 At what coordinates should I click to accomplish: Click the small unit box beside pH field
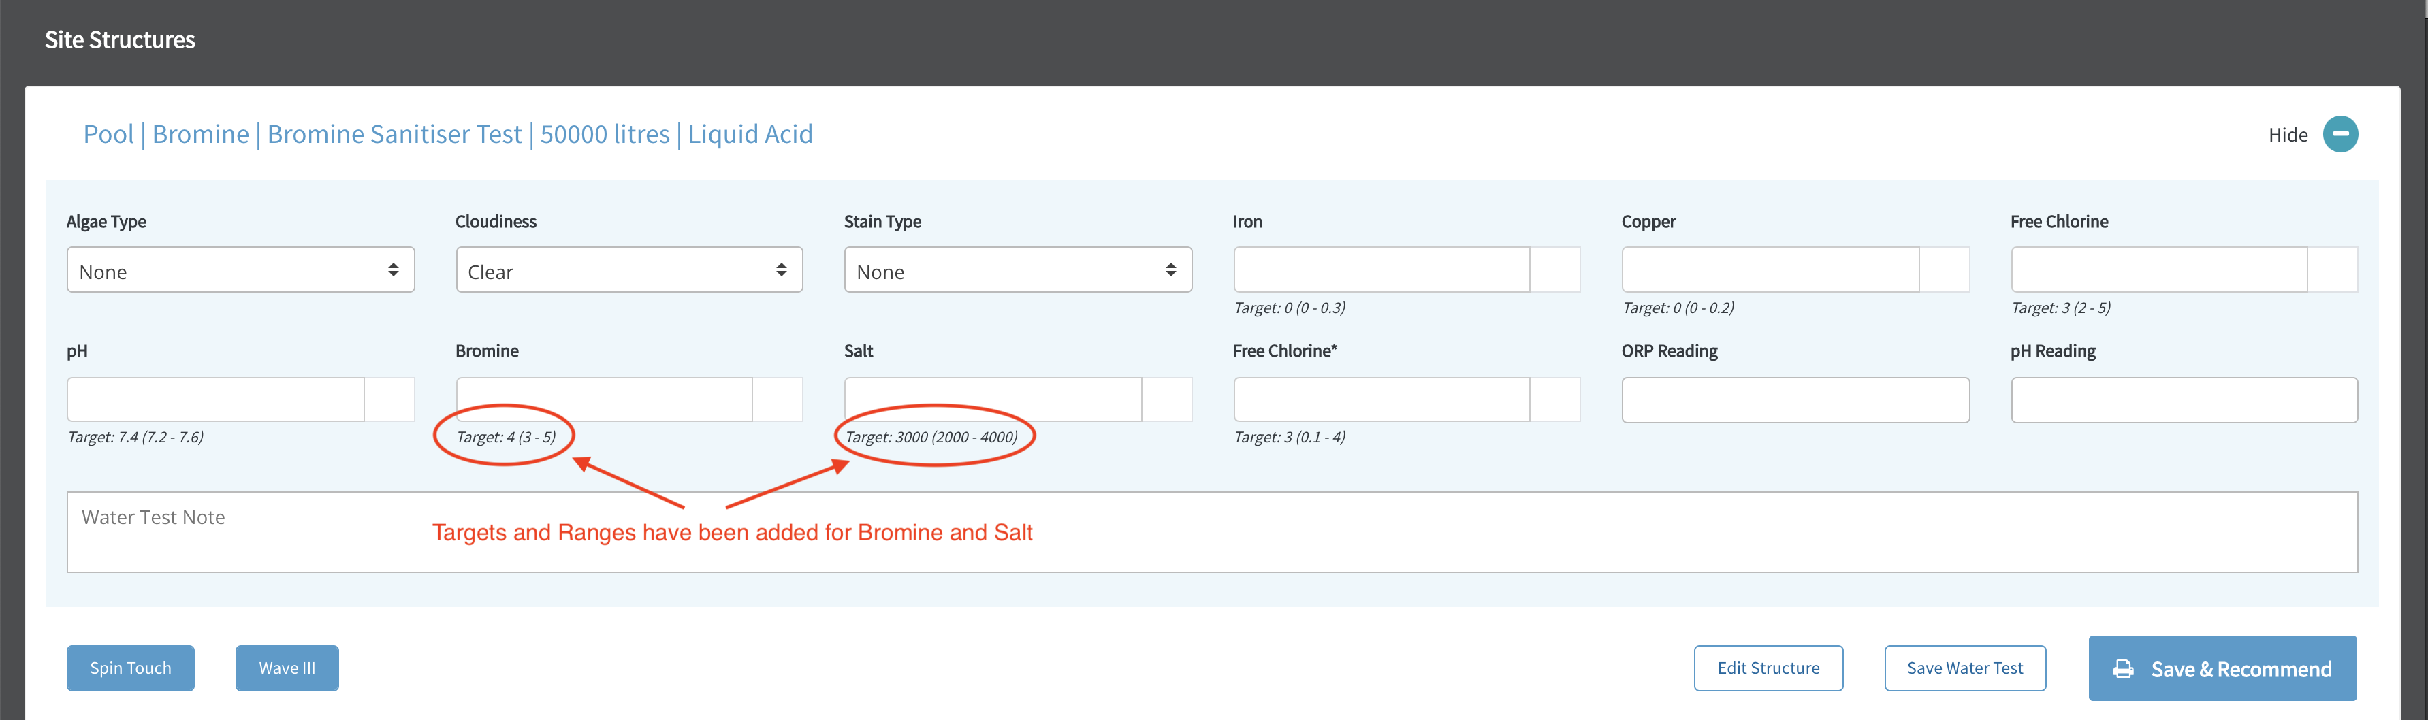(389, 399)
